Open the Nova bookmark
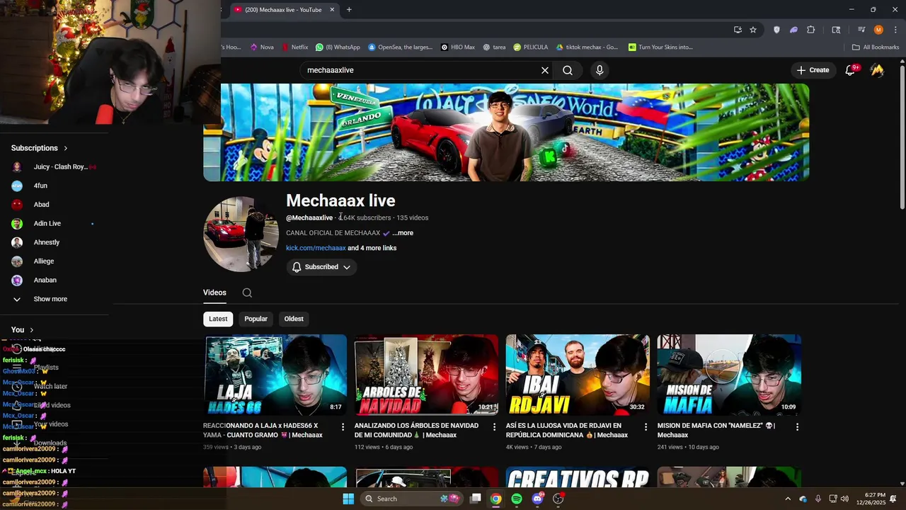This screenshot has height=510, width=906. [x=261, y=47]
